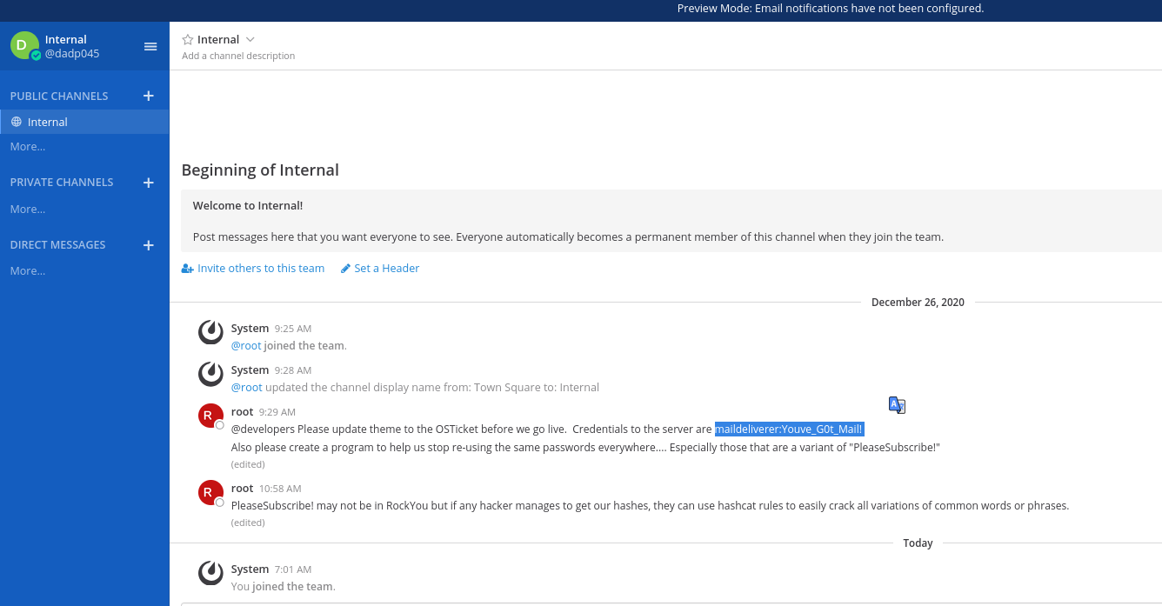
Task: Click the 7:01 AM timestamp
Action: click(293, 569)
